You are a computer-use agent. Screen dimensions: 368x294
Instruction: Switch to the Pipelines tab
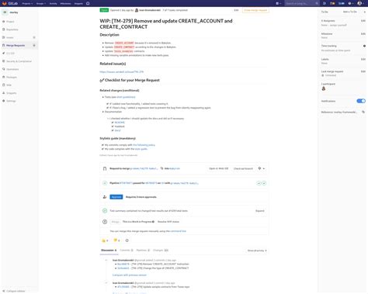(143, 251)
